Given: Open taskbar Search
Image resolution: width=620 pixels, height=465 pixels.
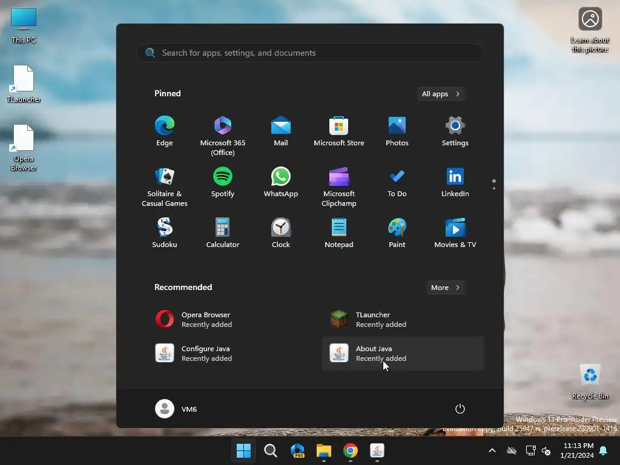Looking at the screenshot, I should coord(271,450).
